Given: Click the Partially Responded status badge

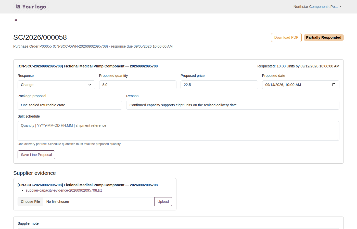Looking at the screenshot, I should pyautogui.click(x=324, y=37).
